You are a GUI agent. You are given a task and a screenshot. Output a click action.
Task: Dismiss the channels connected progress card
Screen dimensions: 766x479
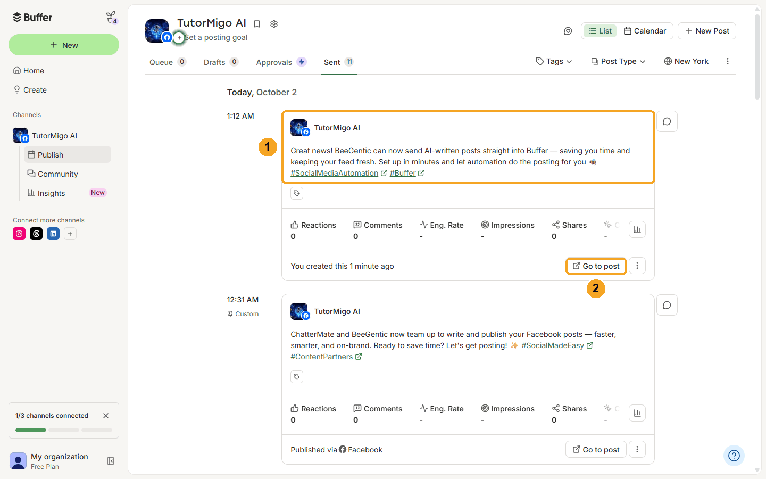(106, 416)
